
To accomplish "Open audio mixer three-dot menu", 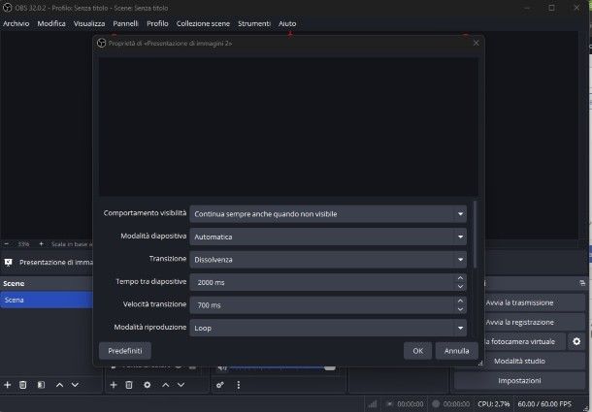I will [239, 385].
